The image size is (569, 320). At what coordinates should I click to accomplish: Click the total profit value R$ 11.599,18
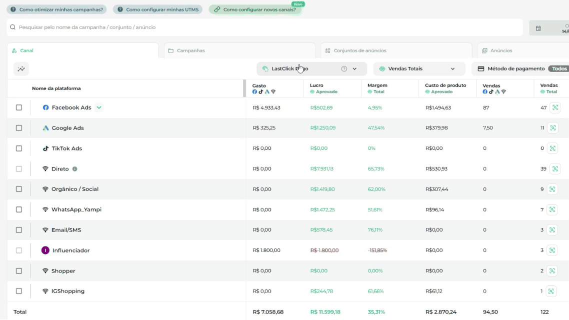[325, 311]
